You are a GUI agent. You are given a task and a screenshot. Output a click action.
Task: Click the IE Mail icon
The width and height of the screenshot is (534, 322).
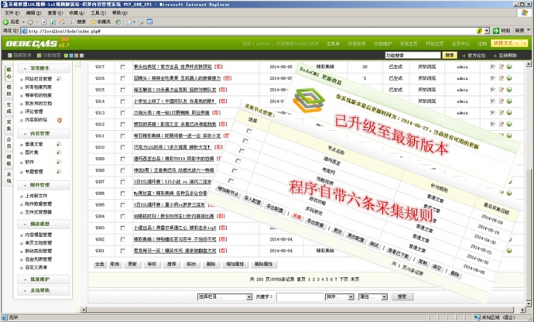(x=129, y=22)
